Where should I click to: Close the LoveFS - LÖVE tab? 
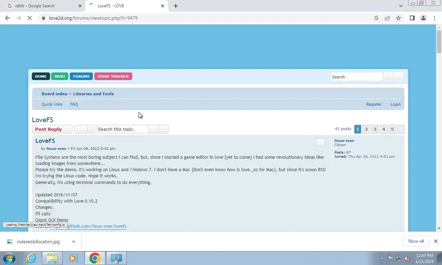point(163,6)
